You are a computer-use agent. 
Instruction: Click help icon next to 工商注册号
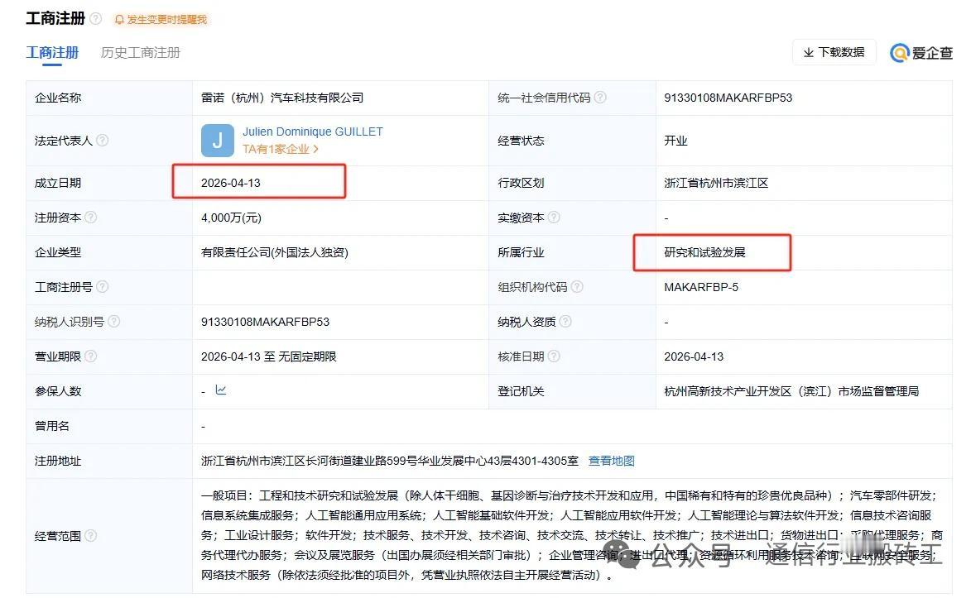tap(102, 287)
